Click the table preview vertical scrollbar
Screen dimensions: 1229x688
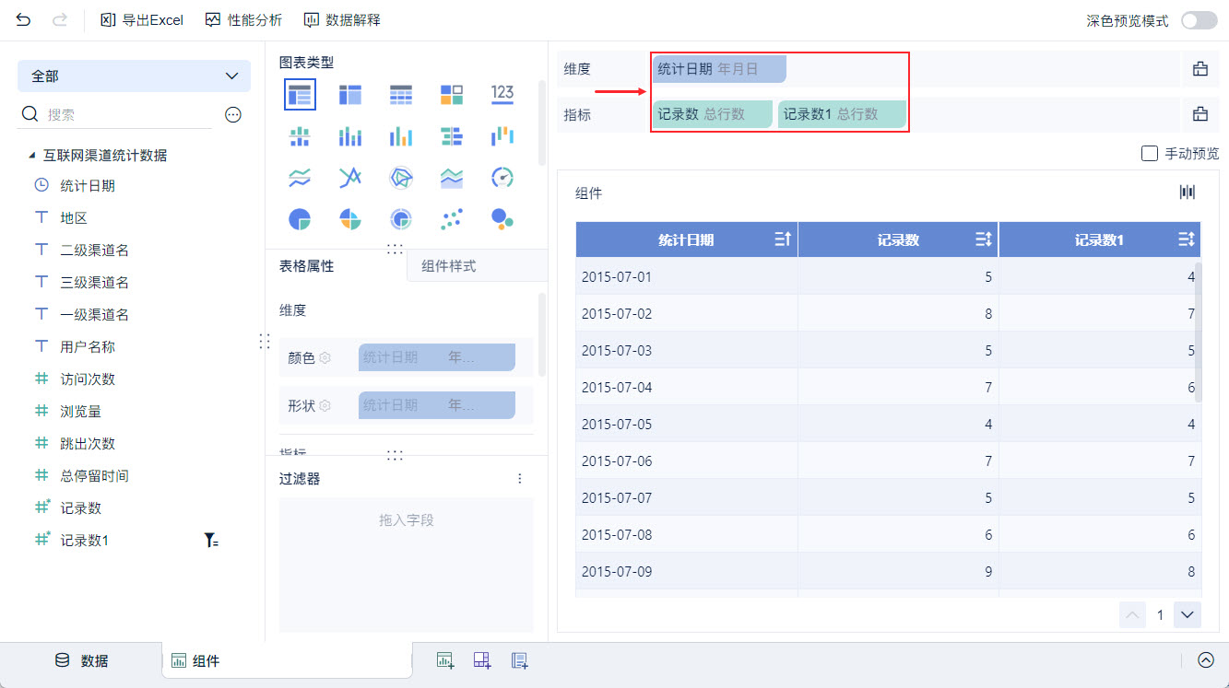click(x=1199, y=332)
